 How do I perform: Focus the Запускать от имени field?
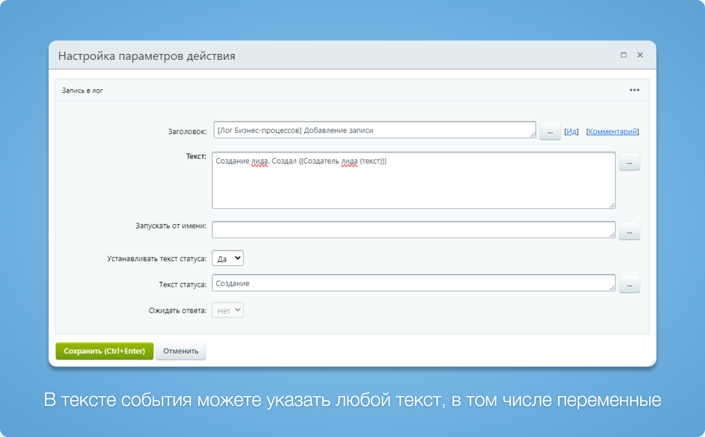[x=414, y=230]
